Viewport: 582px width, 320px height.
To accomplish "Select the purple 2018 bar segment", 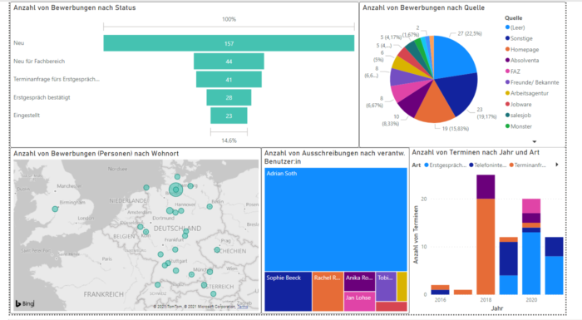I will point(486,187).
